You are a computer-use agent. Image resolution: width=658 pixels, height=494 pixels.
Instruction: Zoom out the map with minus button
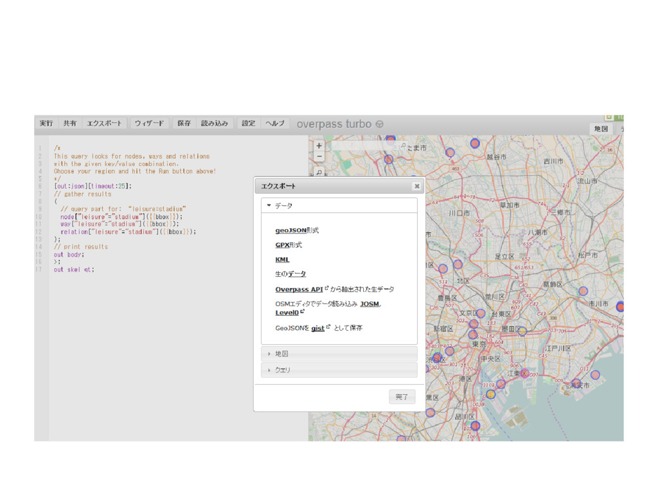tap(319, 156)
